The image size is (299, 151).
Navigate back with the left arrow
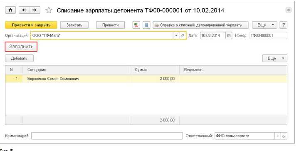click(24, 10)
